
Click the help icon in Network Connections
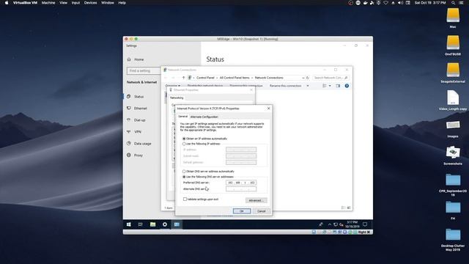pos(347,86)
